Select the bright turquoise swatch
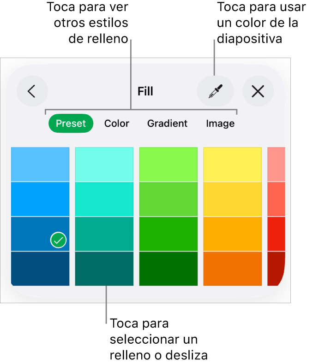 (x=104, y=199)
